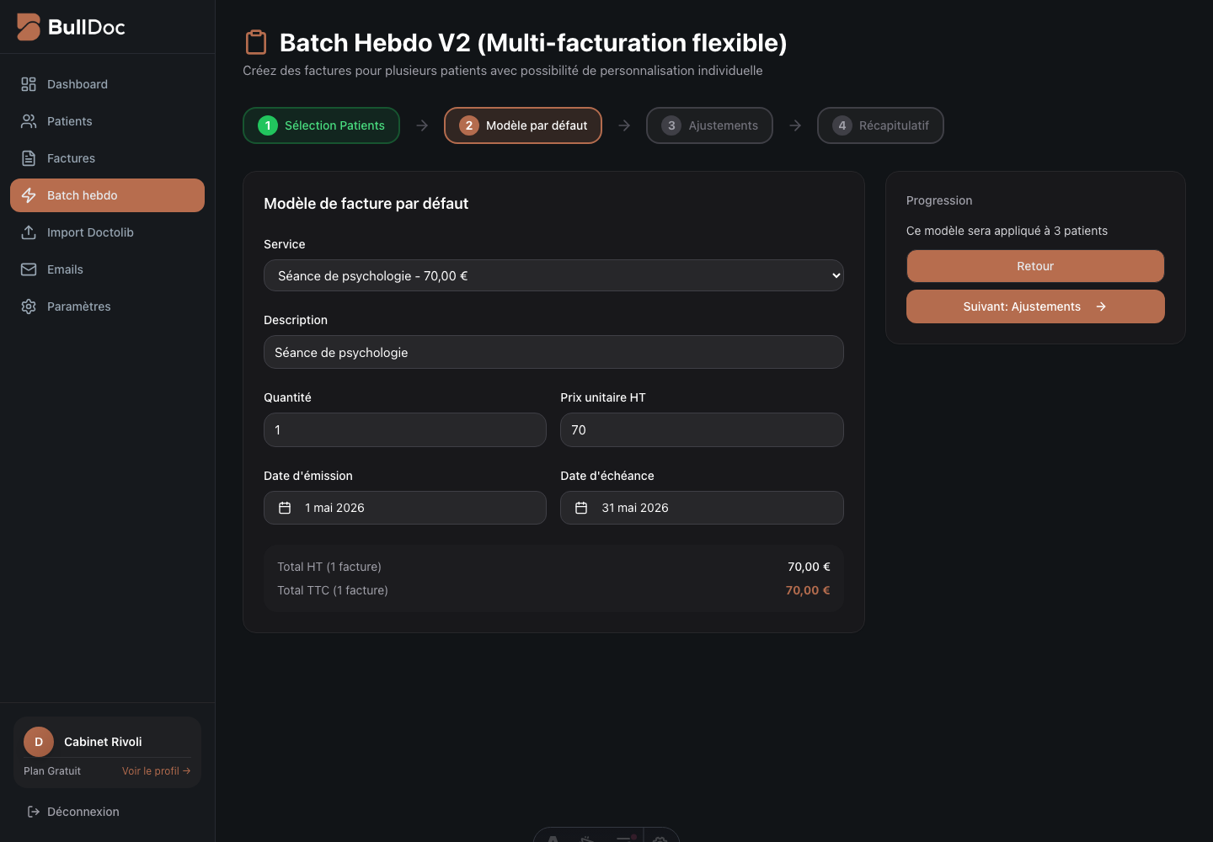This screenshot has width=1213, height=842.
Task: Click the Déconnexion logout icon
Action: [34, 812]
